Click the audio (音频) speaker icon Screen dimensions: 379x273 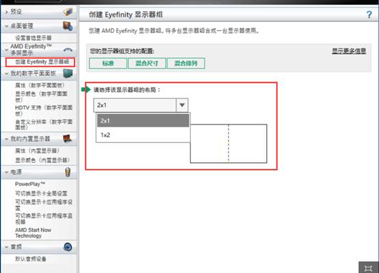click(x=68, y=247)
